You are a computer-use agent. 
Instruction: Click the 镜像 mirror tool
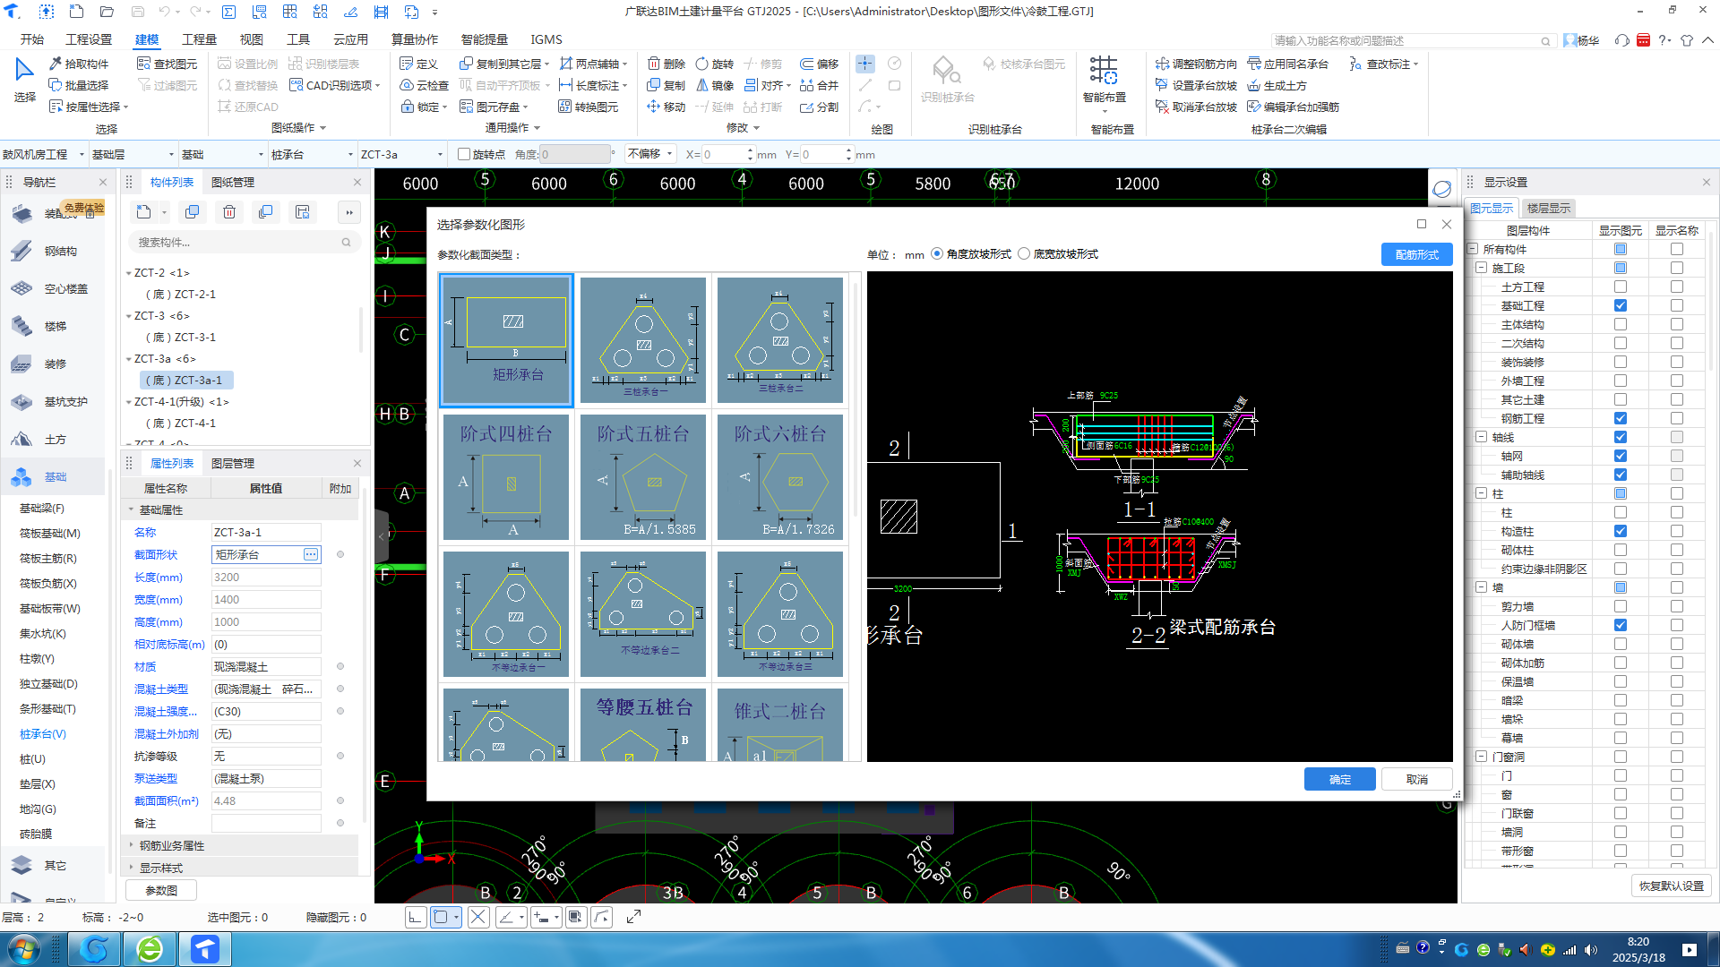point(715,85)
